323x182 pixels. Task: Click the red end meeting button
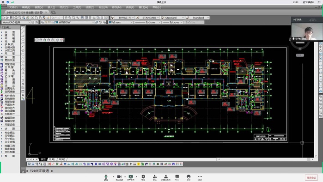311,177
